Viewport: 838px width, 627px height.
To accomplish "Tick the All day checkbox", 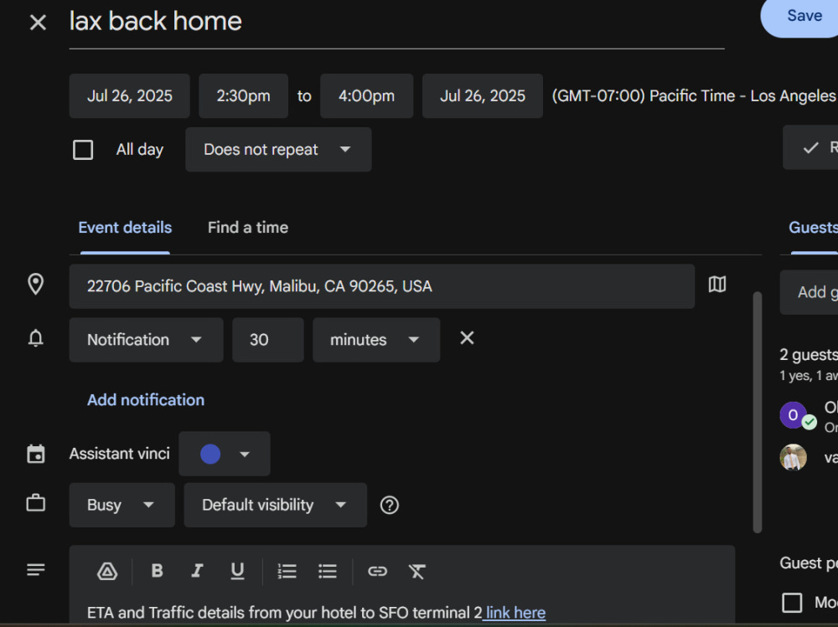I will tap(83, 150).
